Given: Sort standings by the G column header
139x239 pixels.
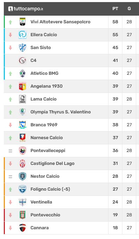Looking at the screenshot, I should [x=129, y=9].
